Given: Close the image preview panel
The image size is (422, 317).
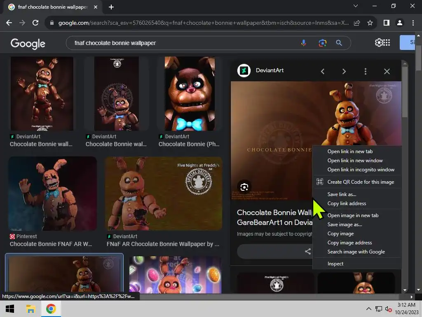Looking at the screenshot, I should 387,71.
